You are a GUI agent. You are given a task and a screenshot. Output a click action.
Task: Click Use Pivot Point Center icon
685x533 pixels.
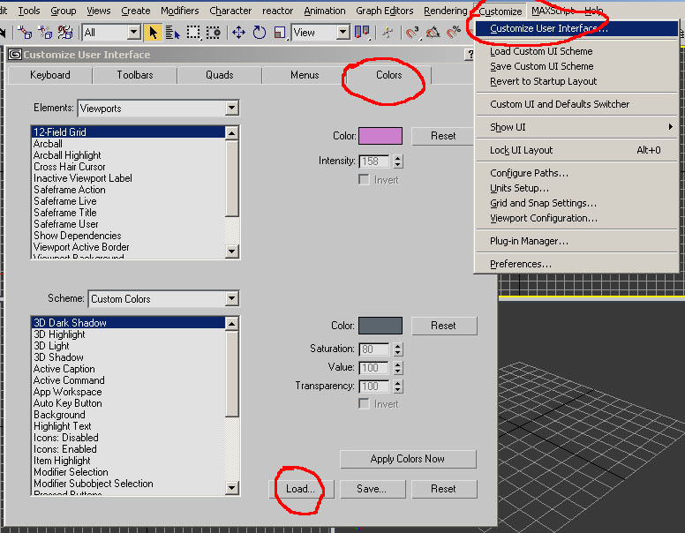click(362, 33)
